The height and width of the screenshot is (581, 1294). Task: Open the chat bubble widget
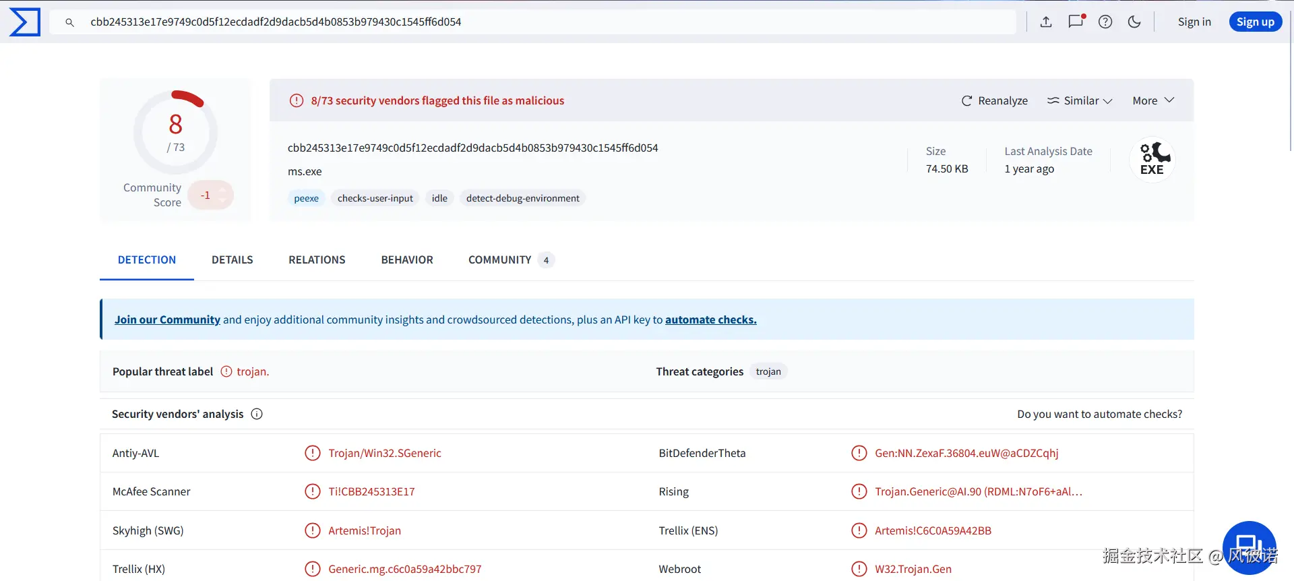(1249, 547)
